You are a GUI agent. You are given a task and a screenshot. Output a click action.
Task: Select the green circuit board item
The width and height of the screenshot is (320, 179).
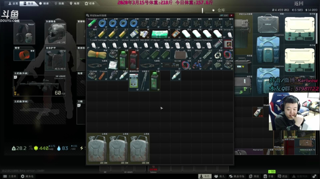[x=218, y=65]
